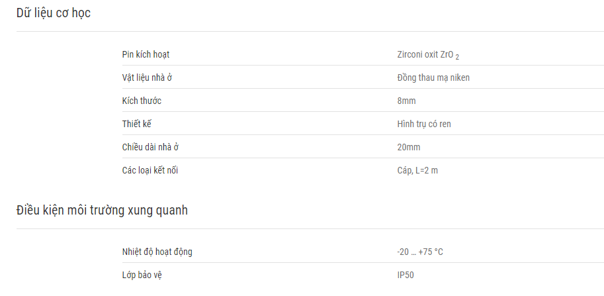Select the 'Pin kích hoạt' label
This screenshot has height=296, width=604.
146,55
